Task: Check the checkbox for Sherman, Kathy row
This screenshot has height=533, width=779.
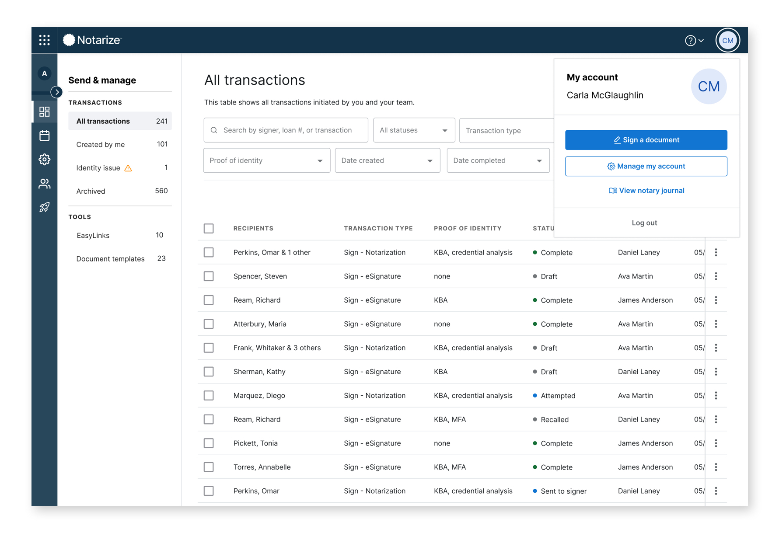Action: click(x=209, y=371)
